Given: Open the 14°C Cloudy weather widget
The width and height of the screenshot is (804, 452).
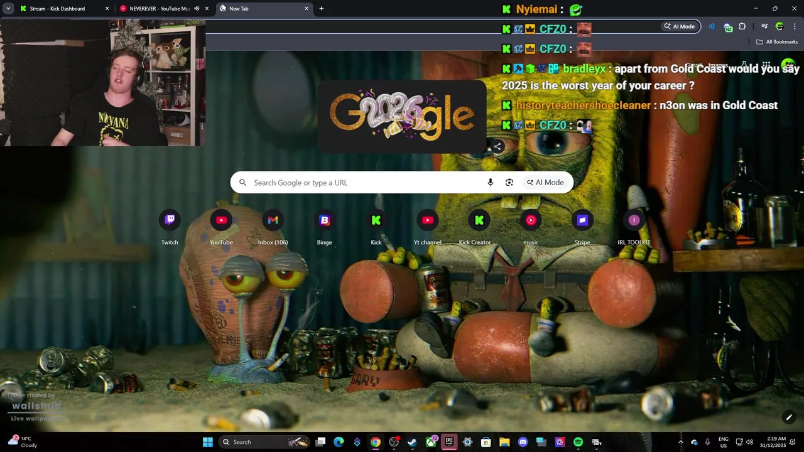Looking at the screenshot, I should [23, 442].
